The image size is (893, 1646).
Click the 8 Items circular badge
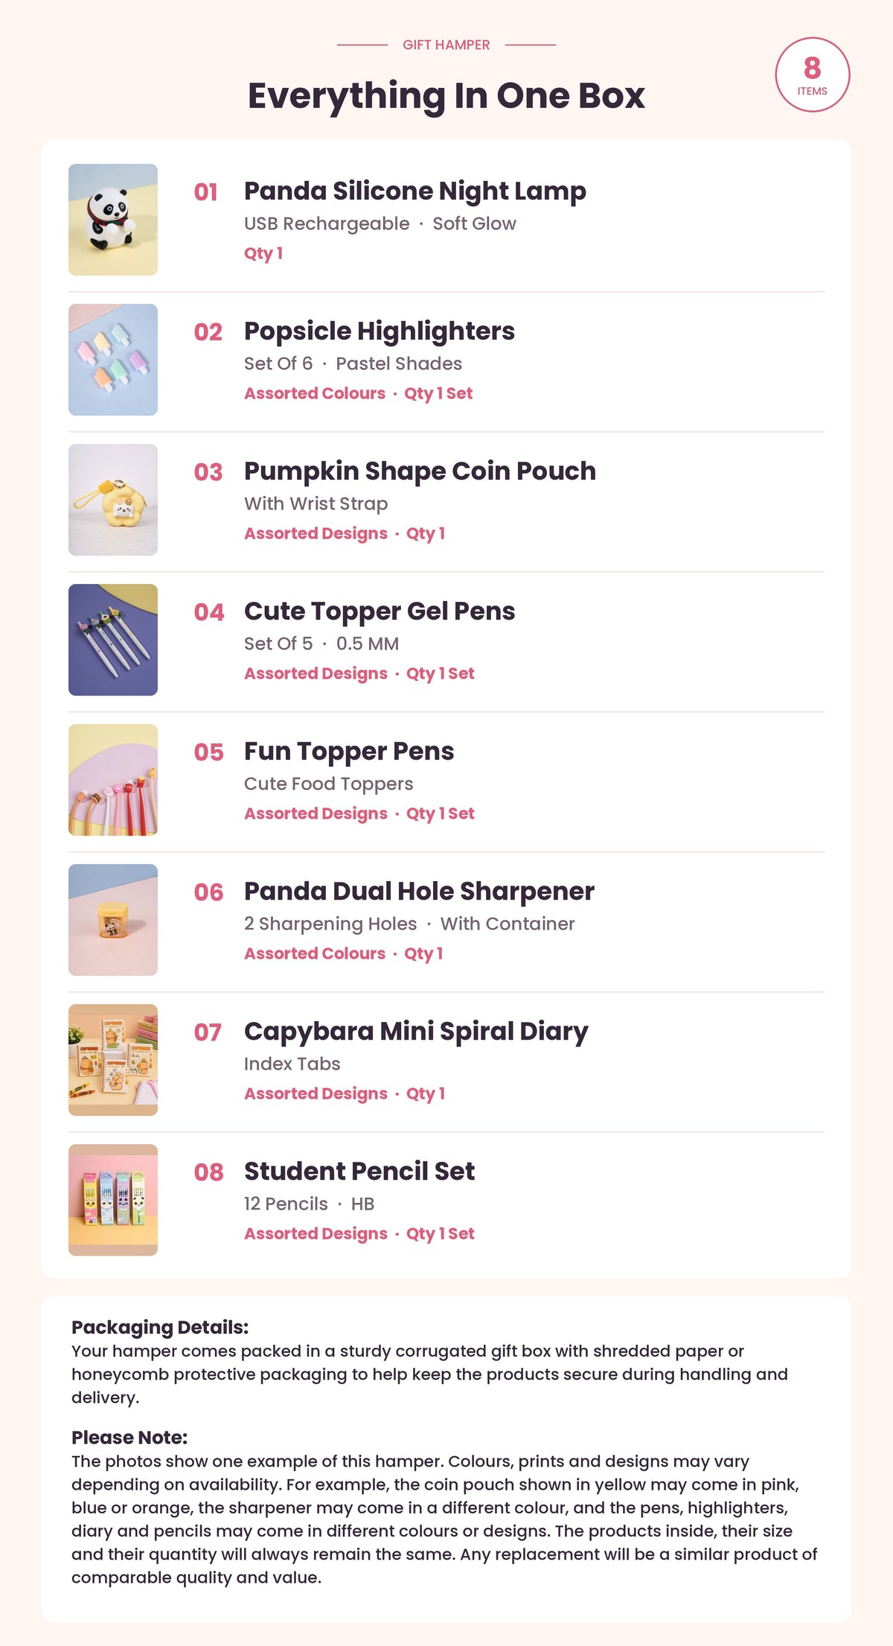813,74
